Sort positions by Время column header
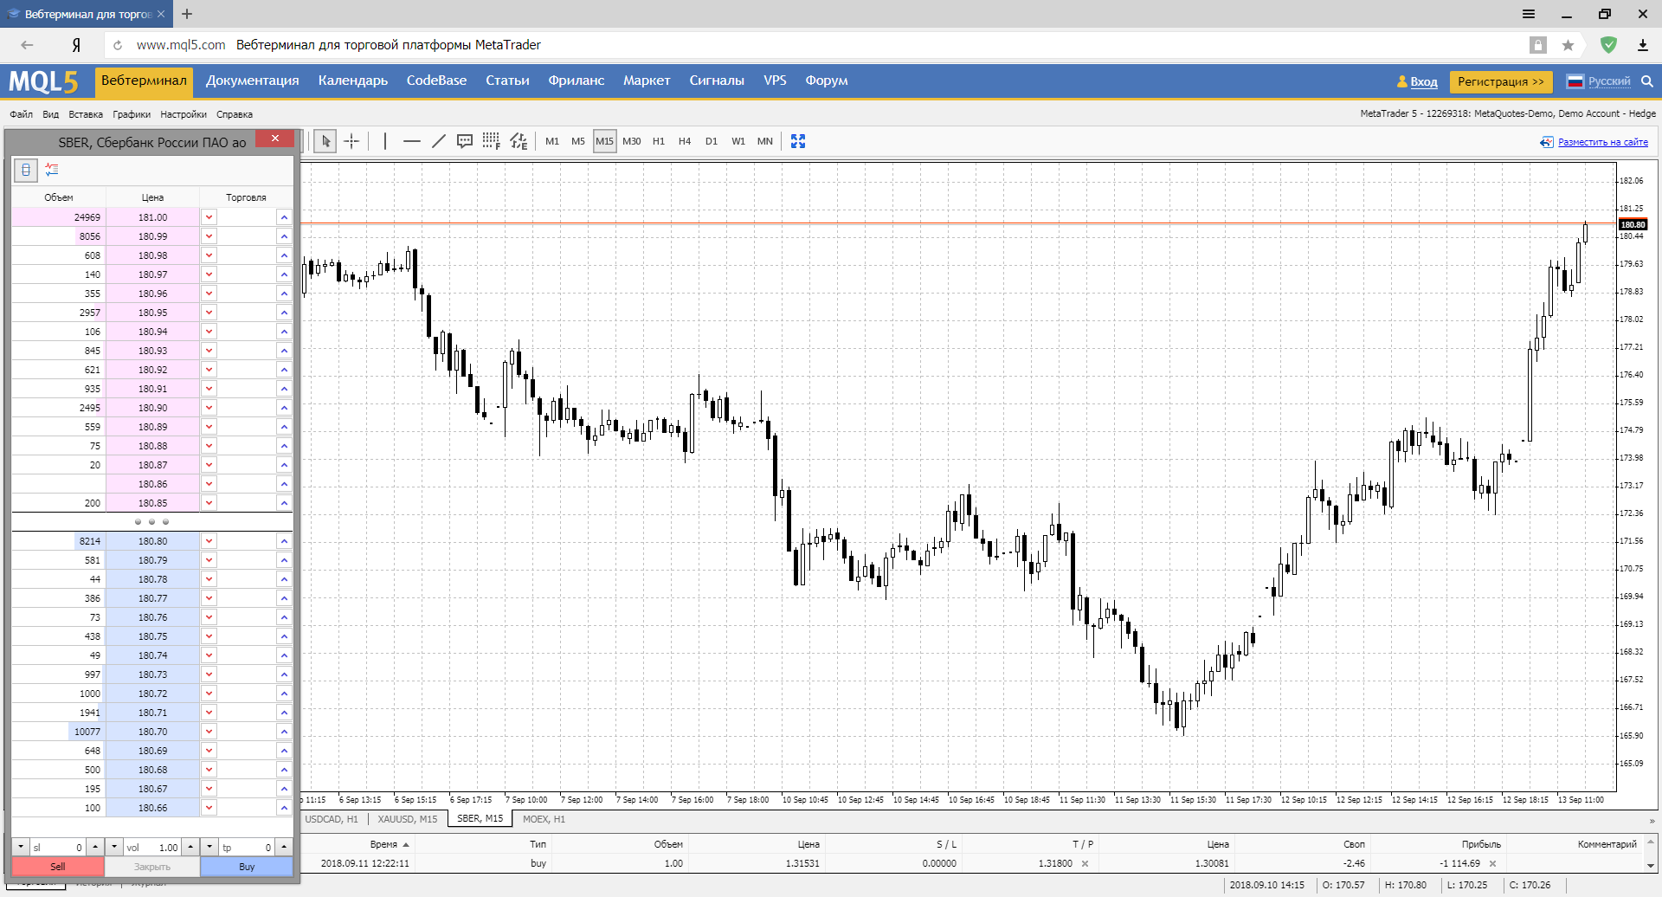This screenshot has width=1662, height=897. tap(383, 844)
